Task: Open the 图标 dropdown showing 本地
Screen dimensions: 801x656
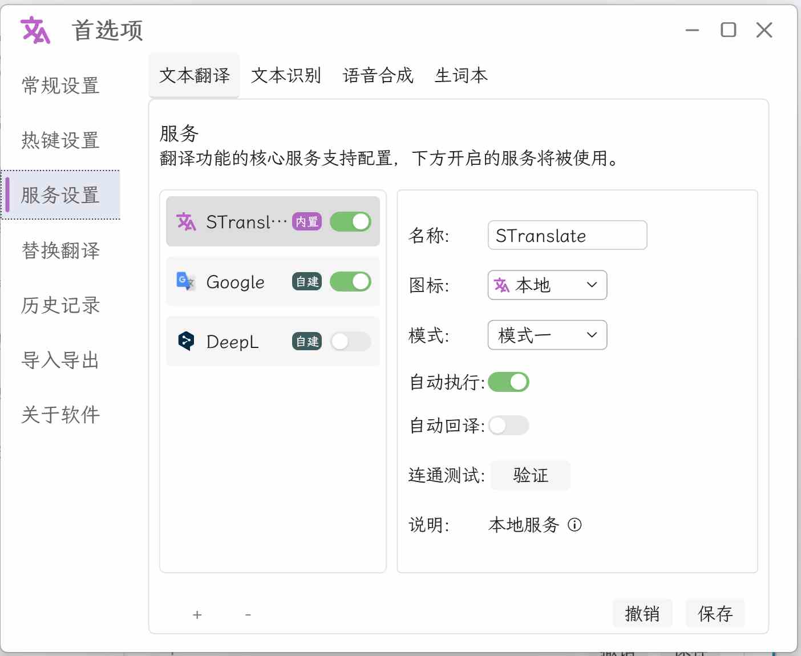Action: click(x=547, y=285)
